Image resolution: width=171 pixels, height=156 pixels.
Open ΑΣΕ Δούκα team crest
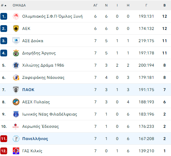[16, 41]
